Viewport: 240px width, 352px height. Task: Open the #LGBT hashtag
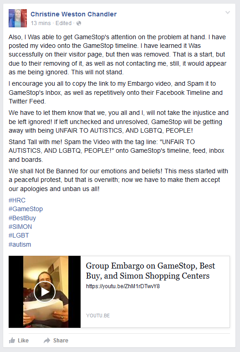click(19, 235)
